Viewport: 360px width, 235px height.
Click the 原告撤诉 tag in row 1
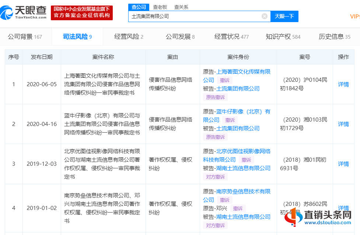(215, 97)
